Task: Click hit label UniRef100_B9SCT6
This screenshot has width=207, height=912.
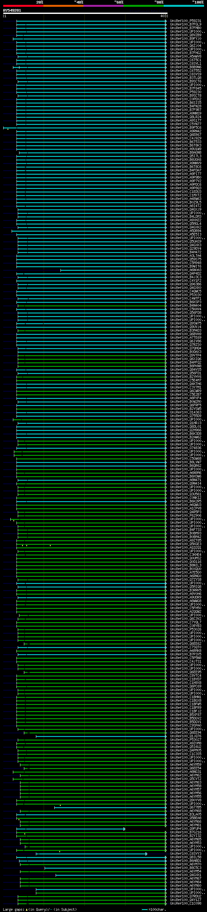Action: 185,82
